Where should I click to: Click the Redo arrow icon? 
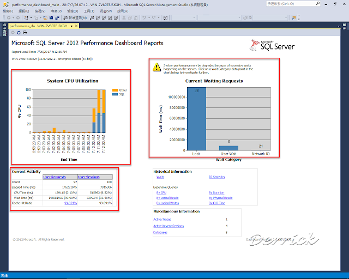pyautogui.click(x=154, y=18)
